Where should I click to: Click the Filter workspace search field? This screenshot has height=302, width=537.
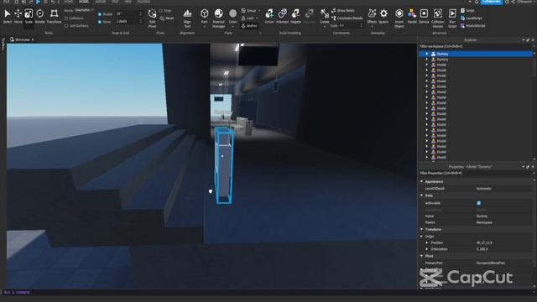click(476, 46)
